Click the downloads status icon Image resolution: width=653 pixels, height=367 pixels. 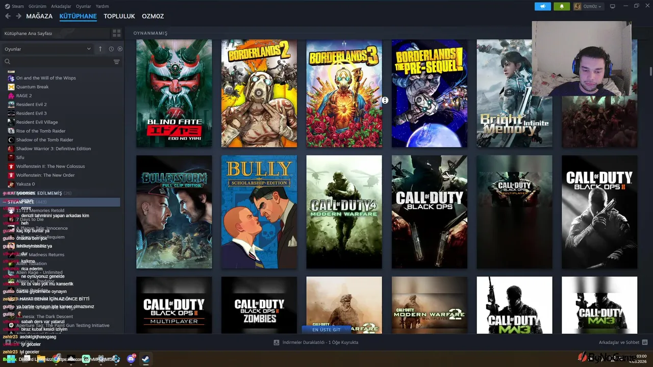click(x=277, y=343)
